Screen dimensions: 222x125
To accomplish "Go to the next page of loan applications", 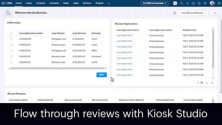I will click(212, 83).
